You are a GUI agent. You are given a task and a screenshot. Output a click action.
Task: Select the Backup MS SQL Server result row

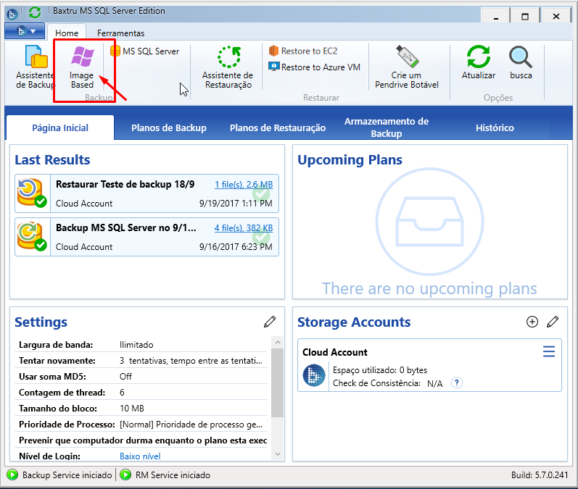click(x=146, y=237)
